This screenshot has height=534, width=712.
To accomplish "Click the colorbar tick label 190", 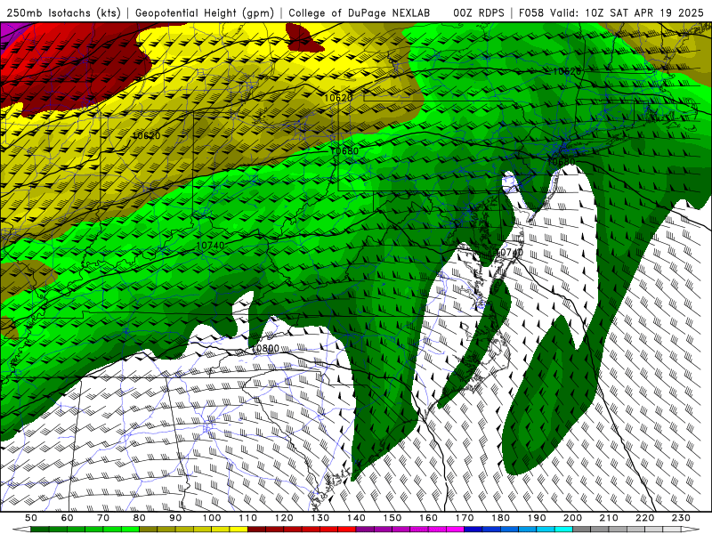I will pos(537,518).
